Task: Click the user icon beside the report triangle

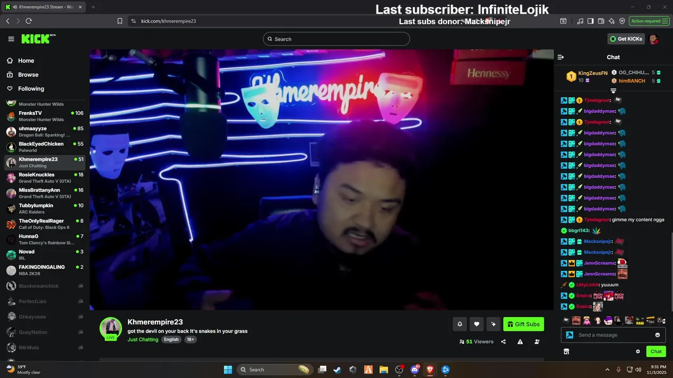Action: coord(537,342)
